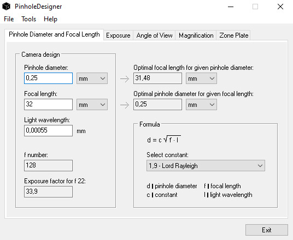Screen dimensions: 293x240
Task: Click the 'Camera design' group label
Action: tap(40, 55)
